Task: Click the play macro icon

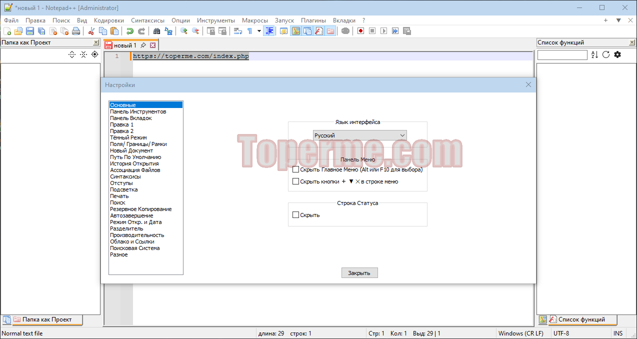Action: (383, 31)
